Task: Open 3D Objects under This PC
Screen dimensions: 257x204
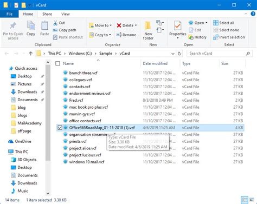Action: pos(24,160)
